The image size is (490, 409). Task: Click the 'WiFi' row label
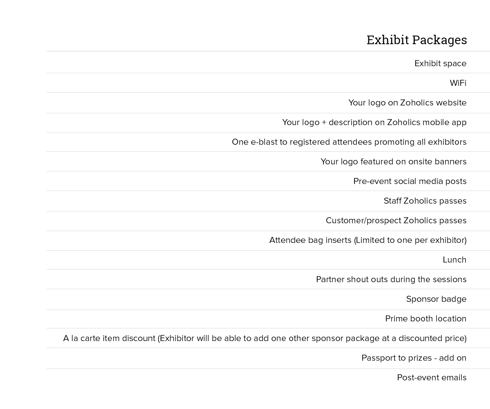[458, 83]
